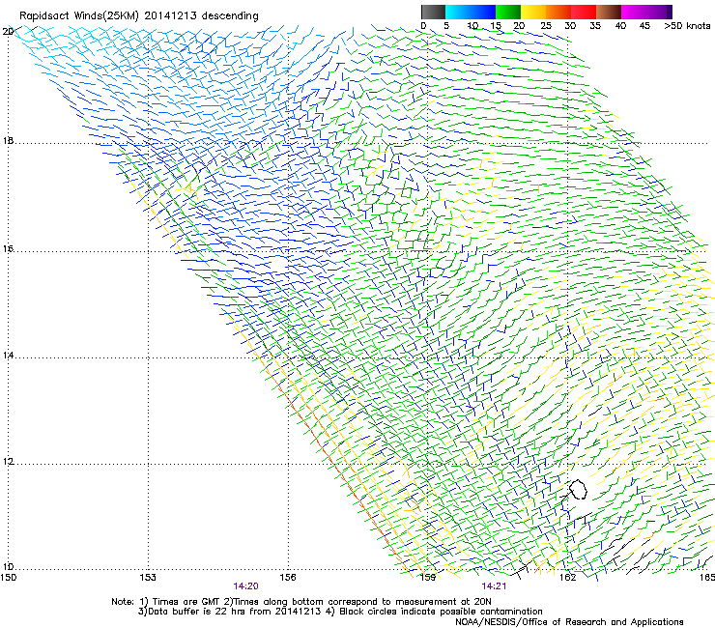The width and height of the screenshot is (715, 628).
Task: Click the longitude label '153'
Action: click(148, 578)
